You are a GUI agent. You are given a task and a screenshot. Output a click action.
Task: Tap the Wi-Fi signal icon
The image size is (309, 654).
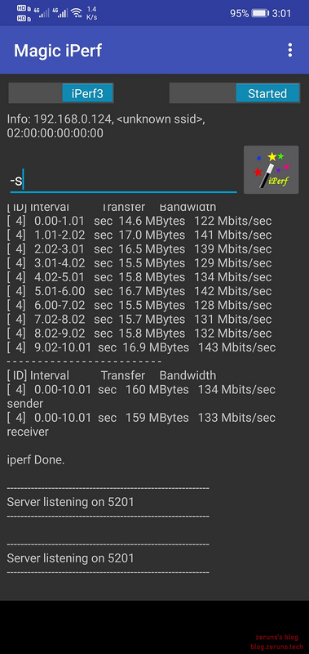tap(77, 13)
